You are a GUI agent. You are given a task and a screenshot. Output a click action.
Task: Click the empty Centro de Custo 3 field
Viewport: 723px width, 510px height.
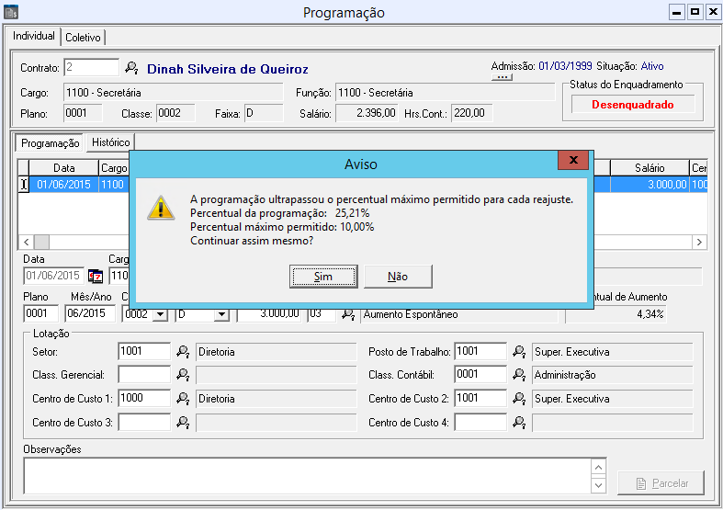tap(144, 422)
